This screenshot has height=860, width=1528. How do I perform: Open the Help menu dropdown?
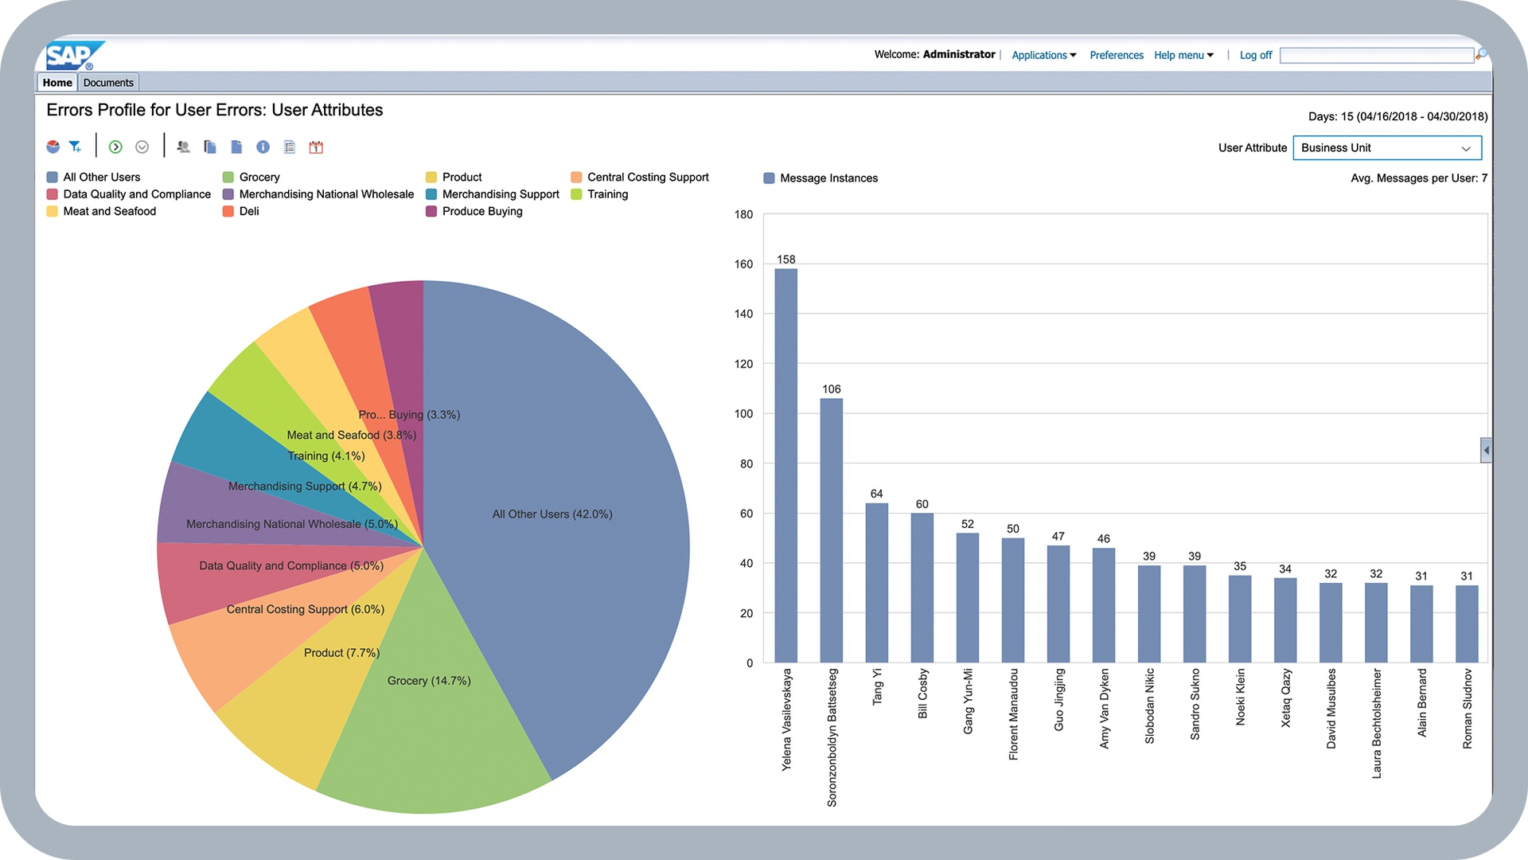coord(1184,55)
